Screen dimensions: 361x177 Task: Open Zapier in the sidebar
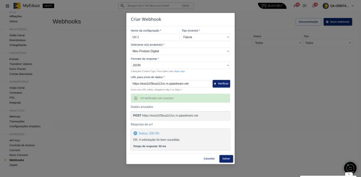point(14,165)
